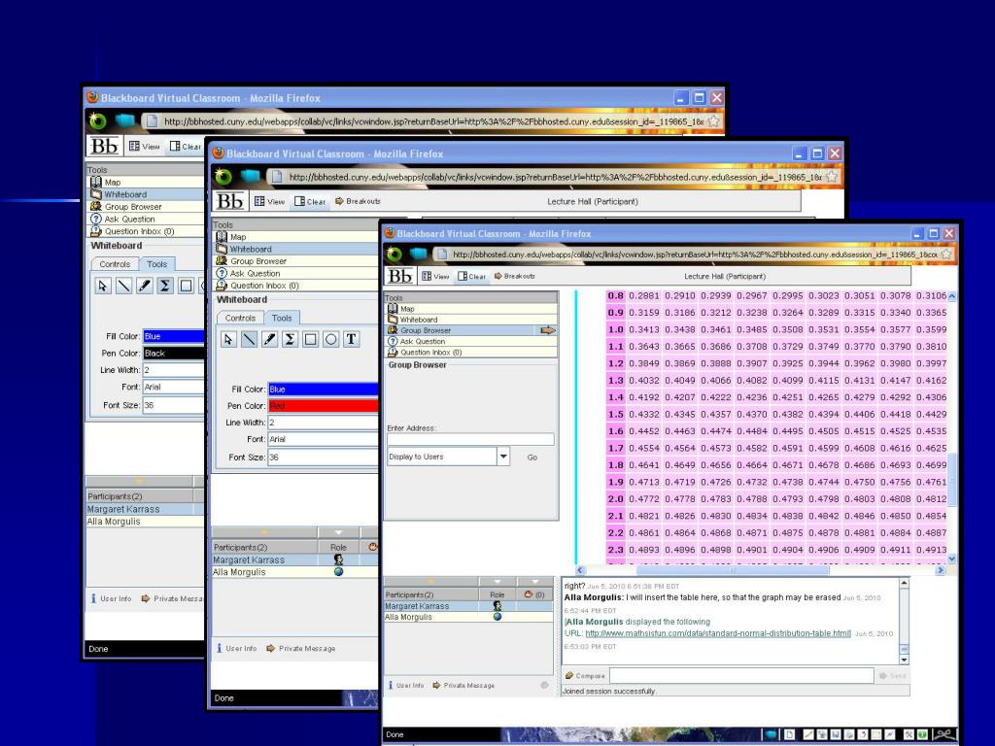Select sigma equation tool in back window
The width and height of the screenshot is (995, 746).
164,287
